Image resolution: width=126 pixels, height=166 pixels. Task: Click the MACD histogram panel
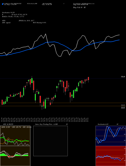15,156
